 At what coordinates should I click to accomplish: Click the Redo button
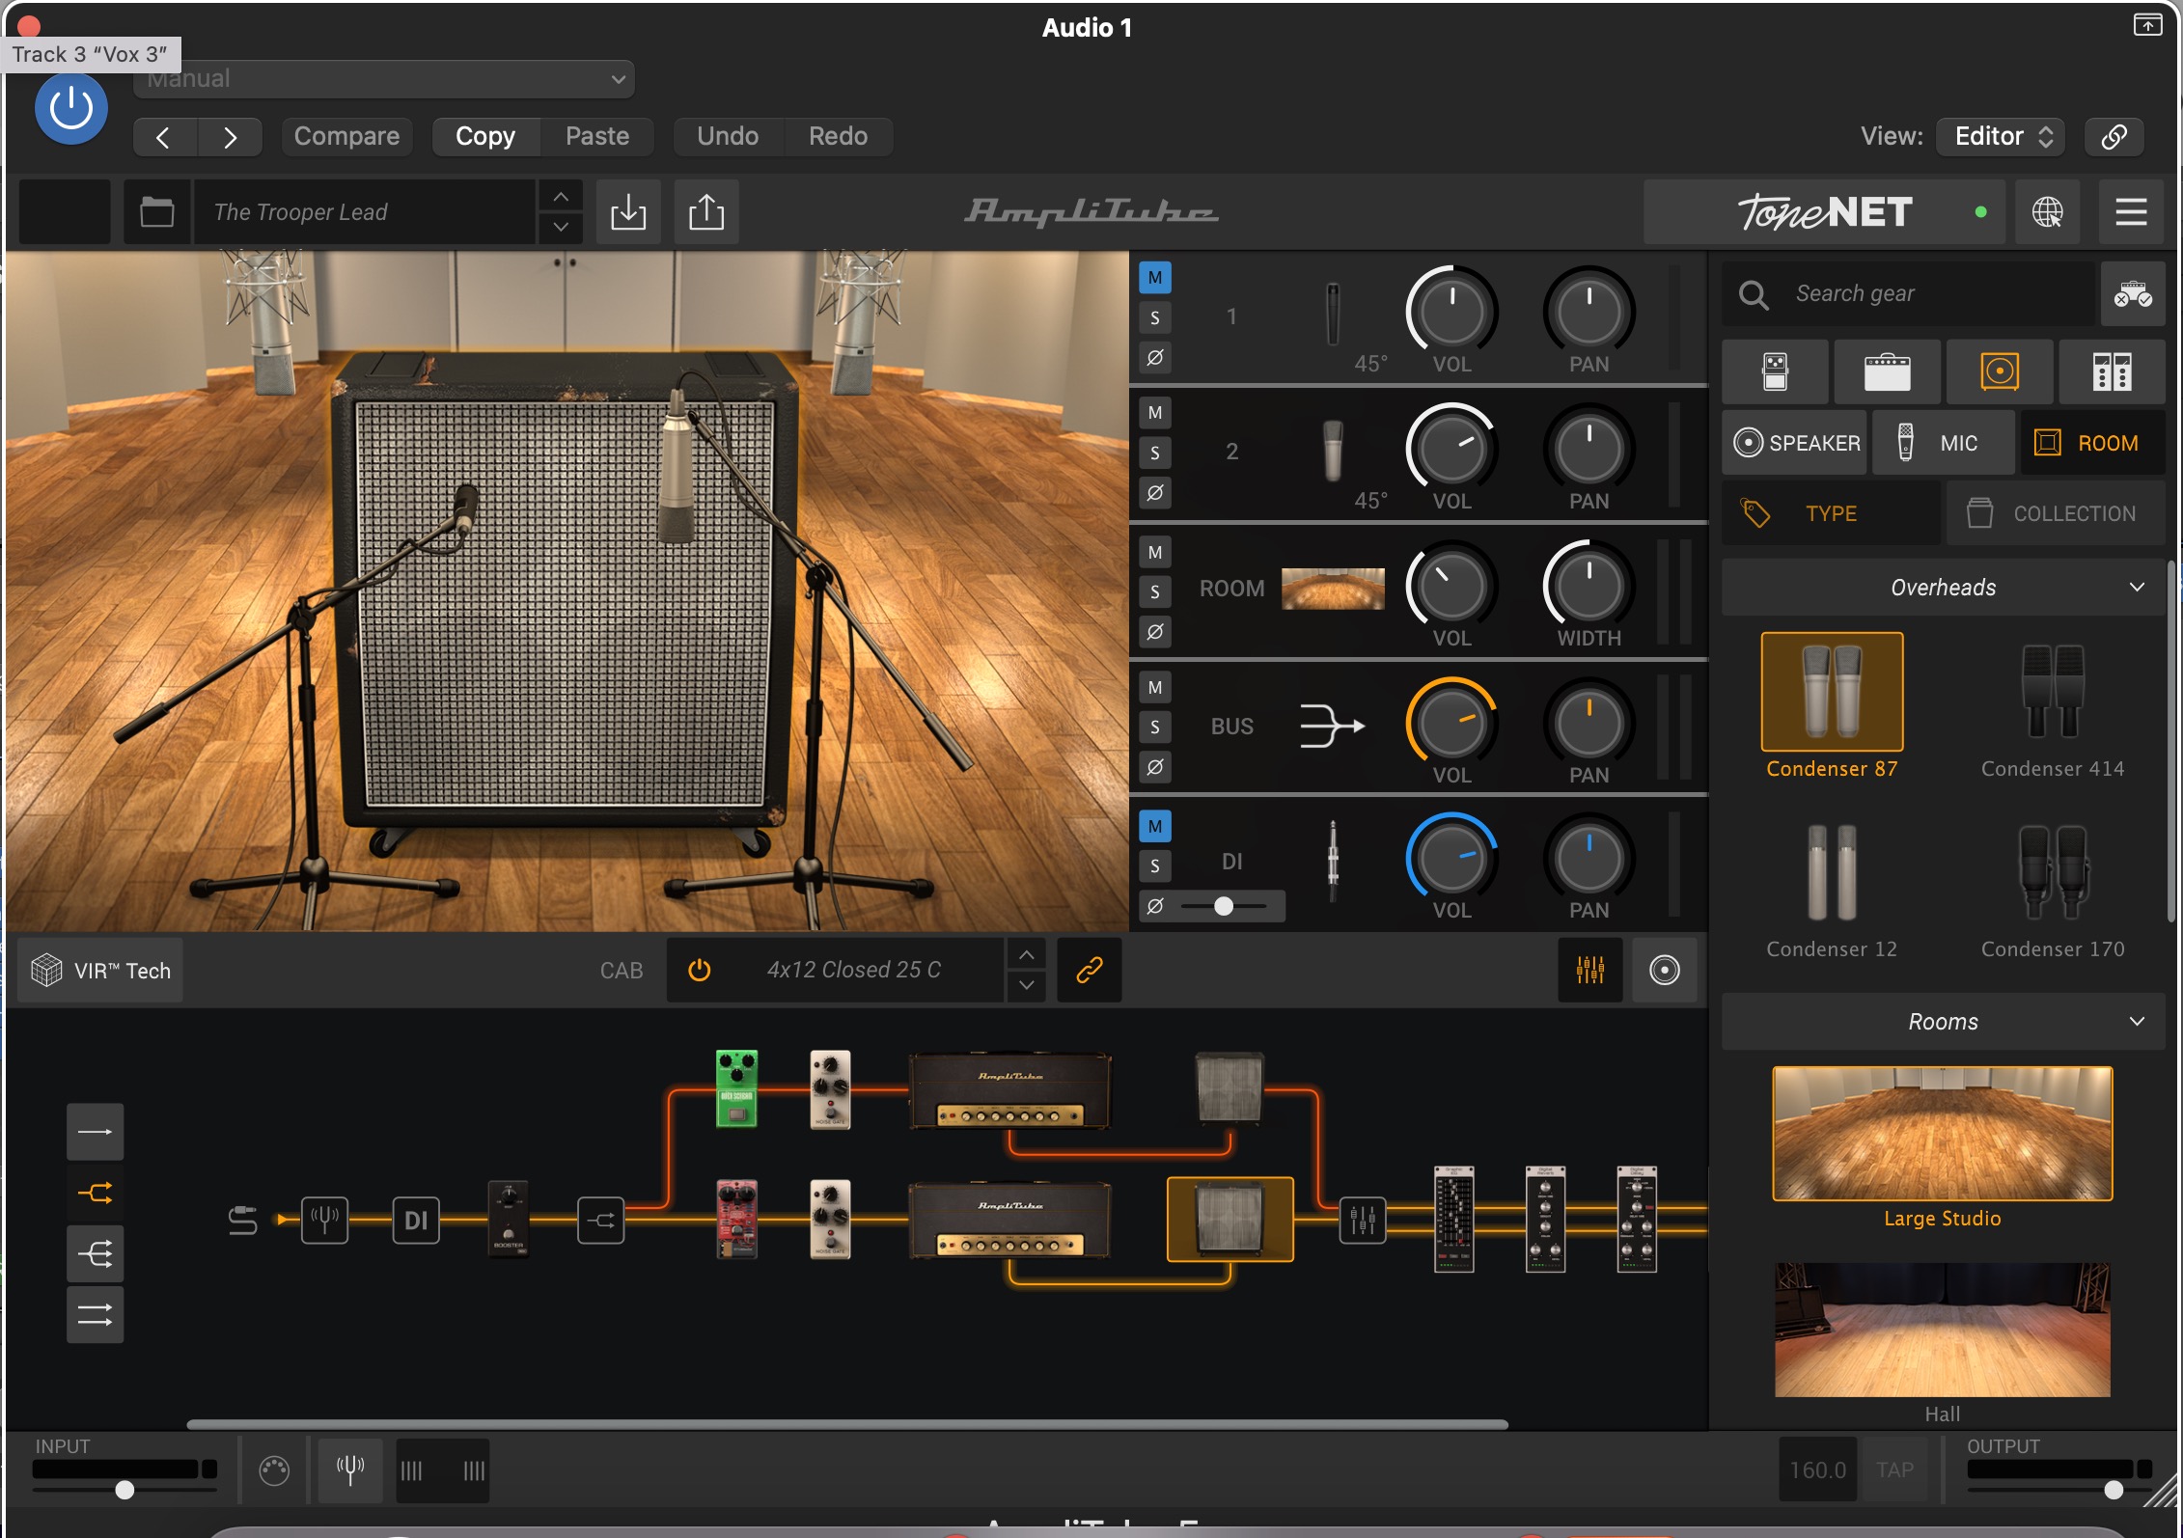pyautogui.click(x=838, y=136)
